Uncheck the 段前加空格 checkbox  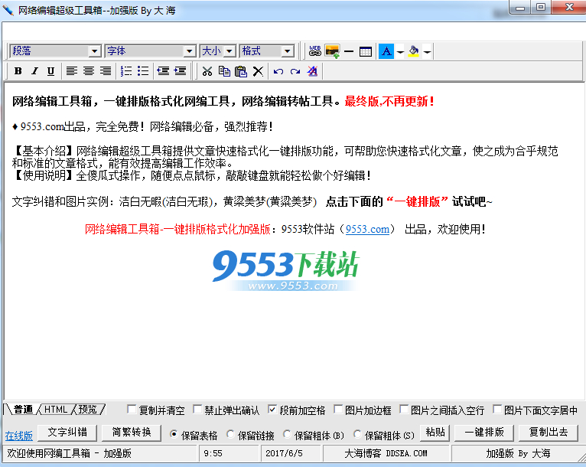(x=272, y=410)
